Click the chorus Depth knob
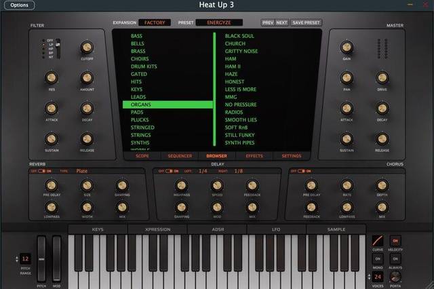 click(382, 185)
